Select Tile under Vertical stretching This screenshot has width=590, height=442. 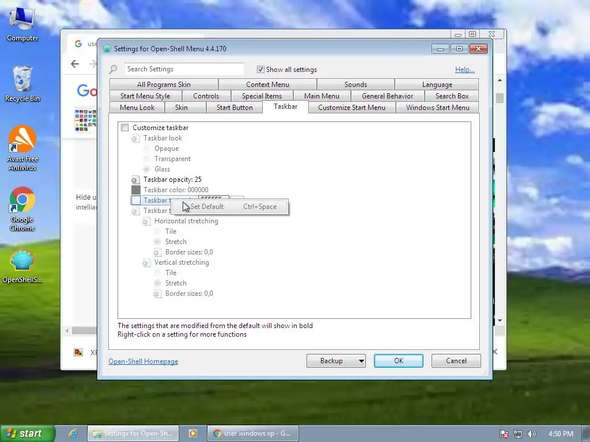(157, 273)
